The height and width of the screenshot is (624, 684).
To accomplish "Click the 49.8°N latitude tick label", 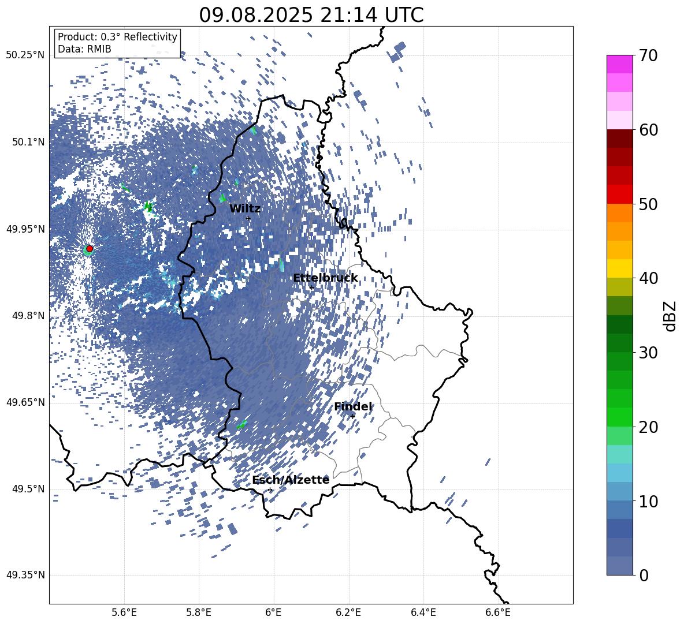I will 28,316.
